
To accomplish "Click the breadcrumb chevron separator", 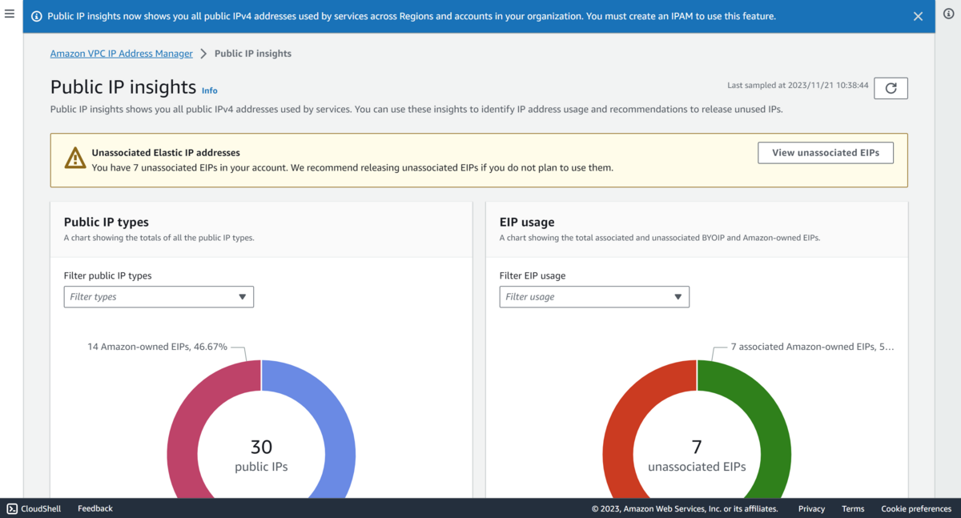I will 203,54.
